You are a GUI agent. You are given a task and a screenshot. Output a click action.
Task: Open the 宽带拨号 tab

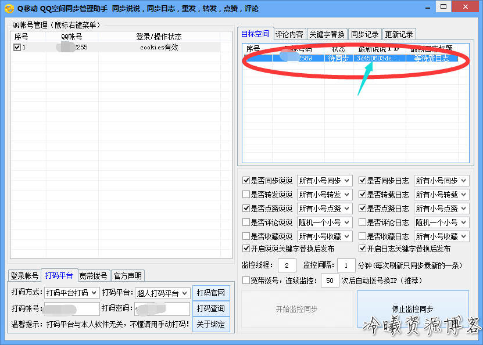tap(93, 276)
